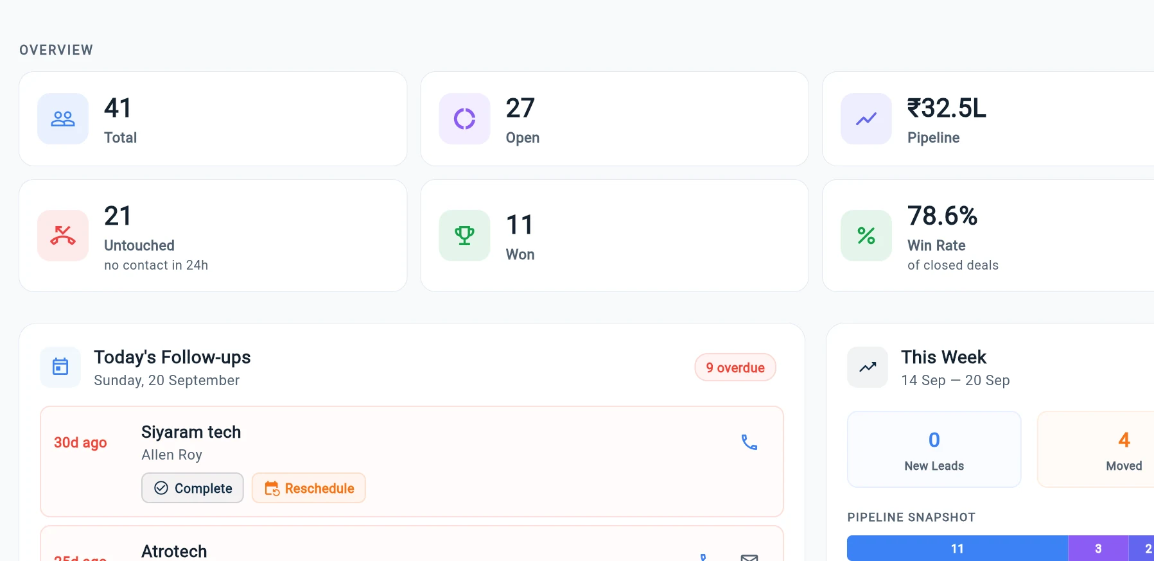Viewport: 1154px width, 561px height.
Task: Click the Sunday, 20 September date text
Action: [166, 380]
